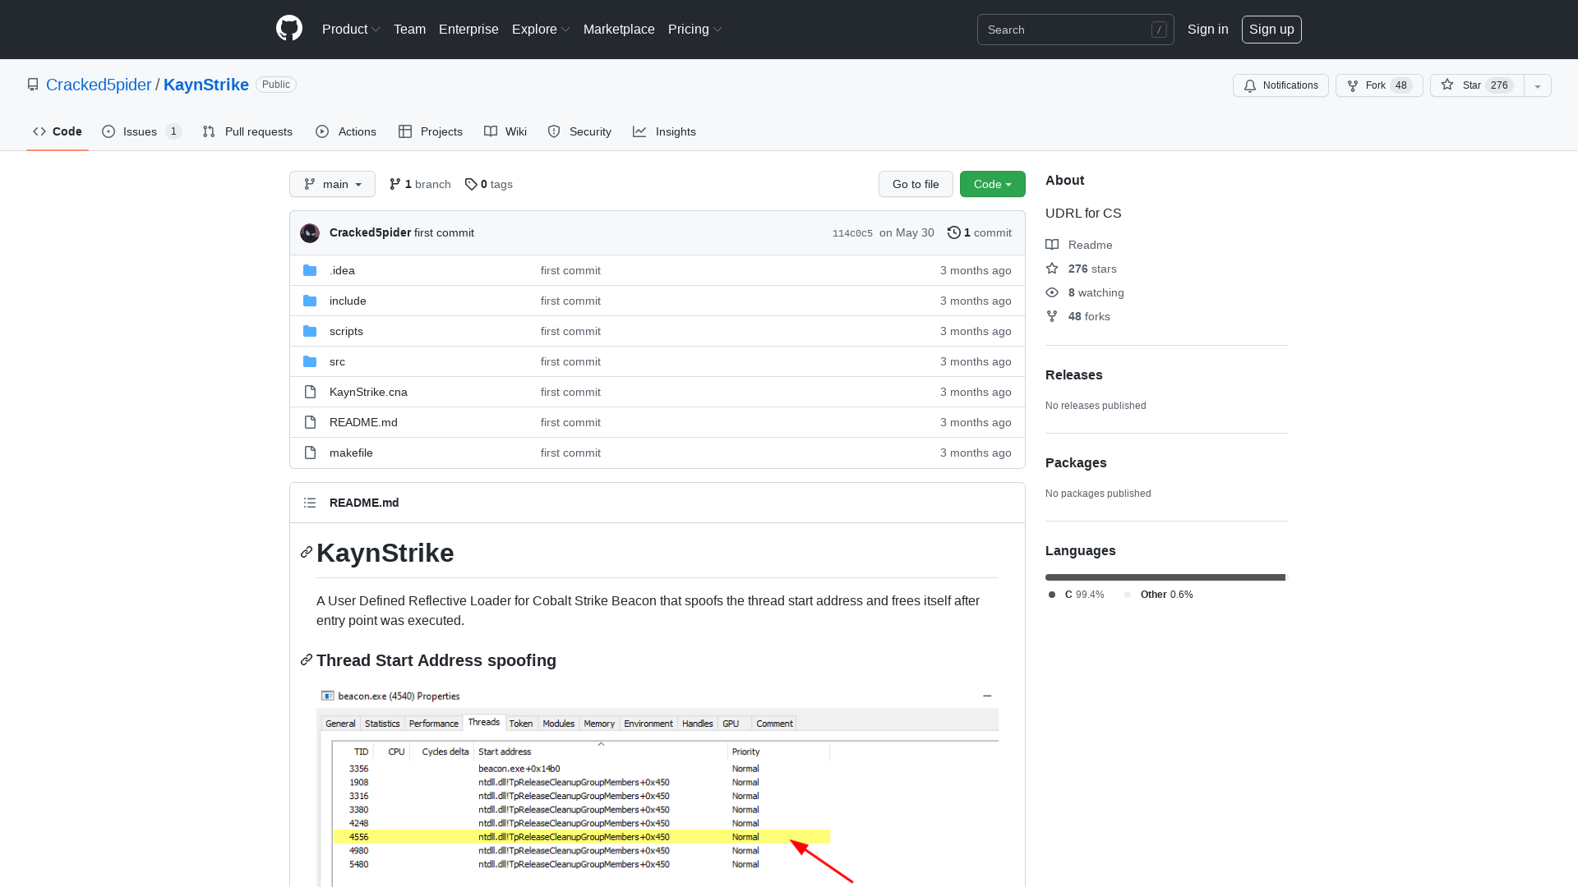1578x887 pixels.
Task: Open the include folder icon
Action: (310, 301)
